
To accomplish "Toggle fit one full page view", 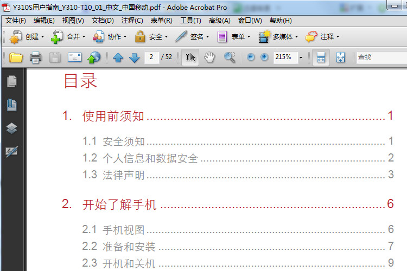I will click(x=341, y=57).
